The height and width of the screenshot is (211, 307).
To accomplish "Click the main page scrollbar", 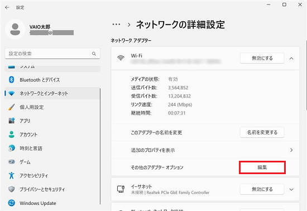I will (x=306, y=75).
